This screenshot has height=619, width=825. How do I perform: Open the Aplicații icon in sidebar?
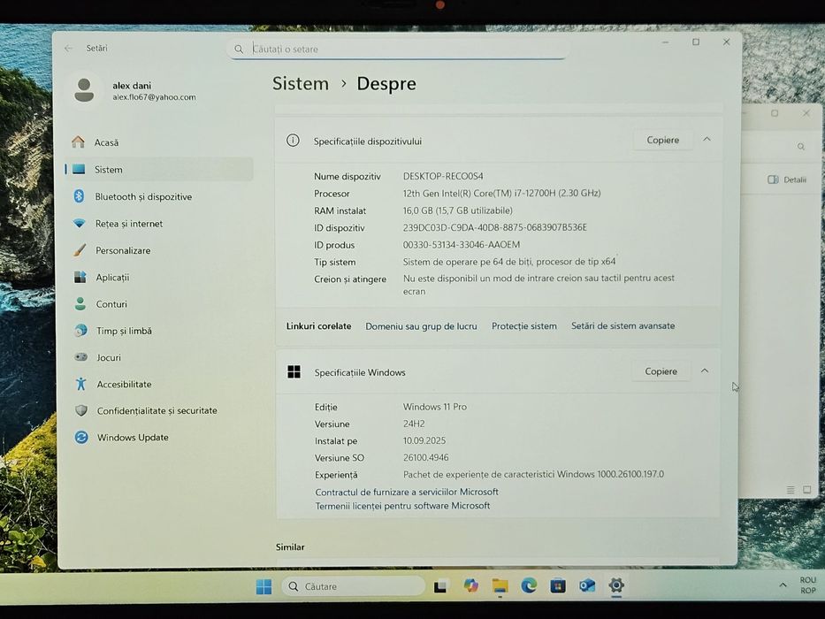pos(80,277)
